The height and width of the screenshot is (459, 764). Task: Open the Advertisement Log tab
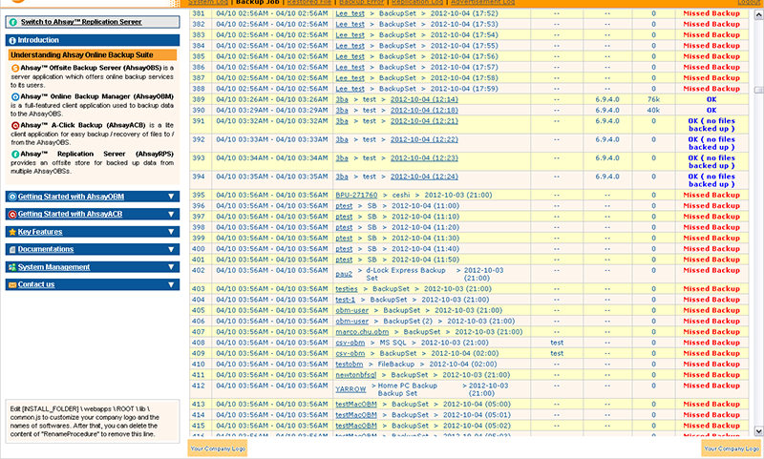[x=483, y=3]
